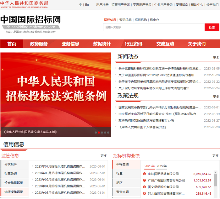Click the 中国国际招标网 site logo

30,24
